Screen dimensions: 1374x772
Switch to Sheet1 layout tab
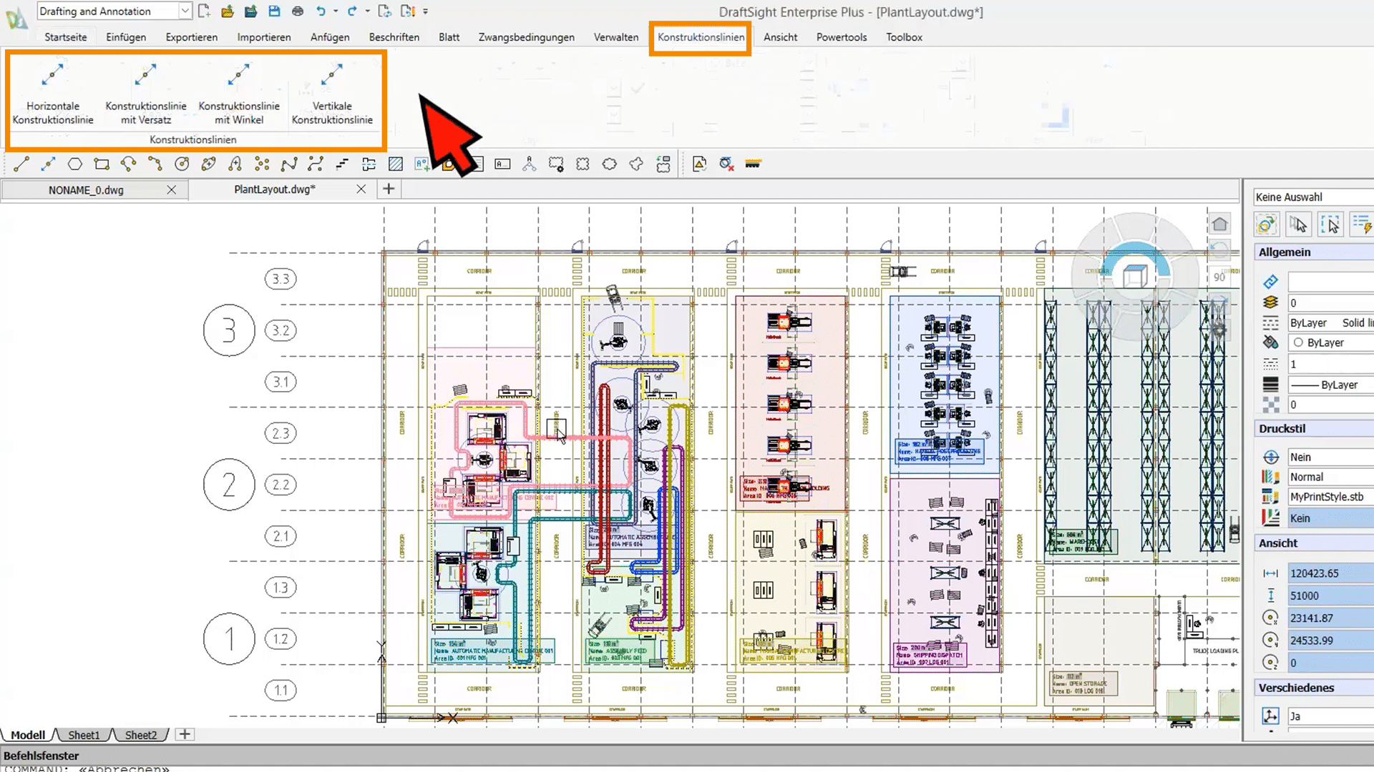(84, 735)
